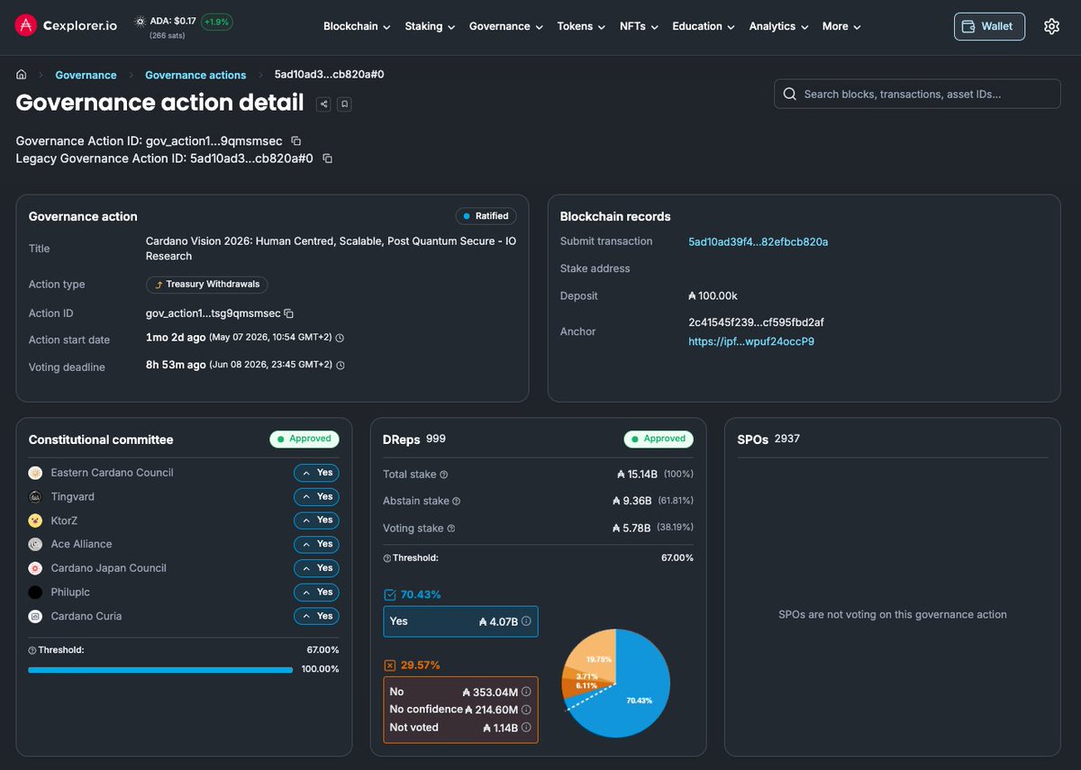The width and height of the screenshot is (1081, 770).
Task: Open the IPFS anchor URL link
Action: click(751, 341)
